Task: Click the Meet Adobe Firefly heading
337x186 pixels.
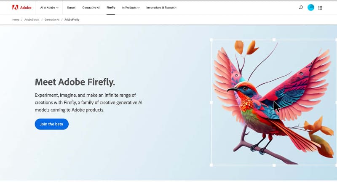Action: coord(75,82)
